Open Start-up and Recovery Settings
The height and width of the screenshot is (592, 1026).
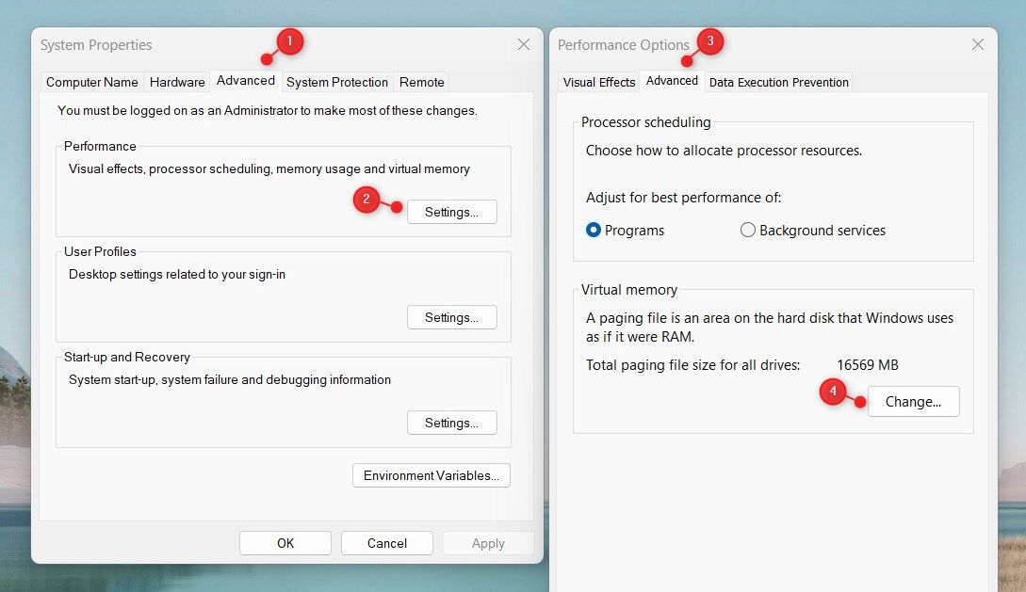[451, 423]
